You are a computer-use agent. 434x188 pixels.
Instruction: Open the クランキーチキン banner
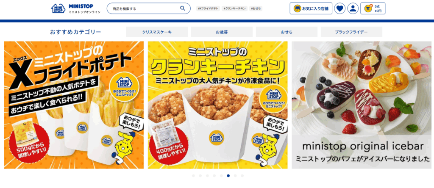click(x=217, y=105)
